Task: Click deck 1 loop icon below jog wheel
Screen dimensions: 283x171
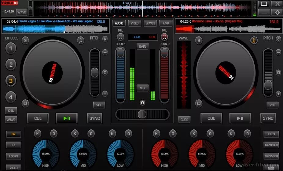Action: coord(25,103)
